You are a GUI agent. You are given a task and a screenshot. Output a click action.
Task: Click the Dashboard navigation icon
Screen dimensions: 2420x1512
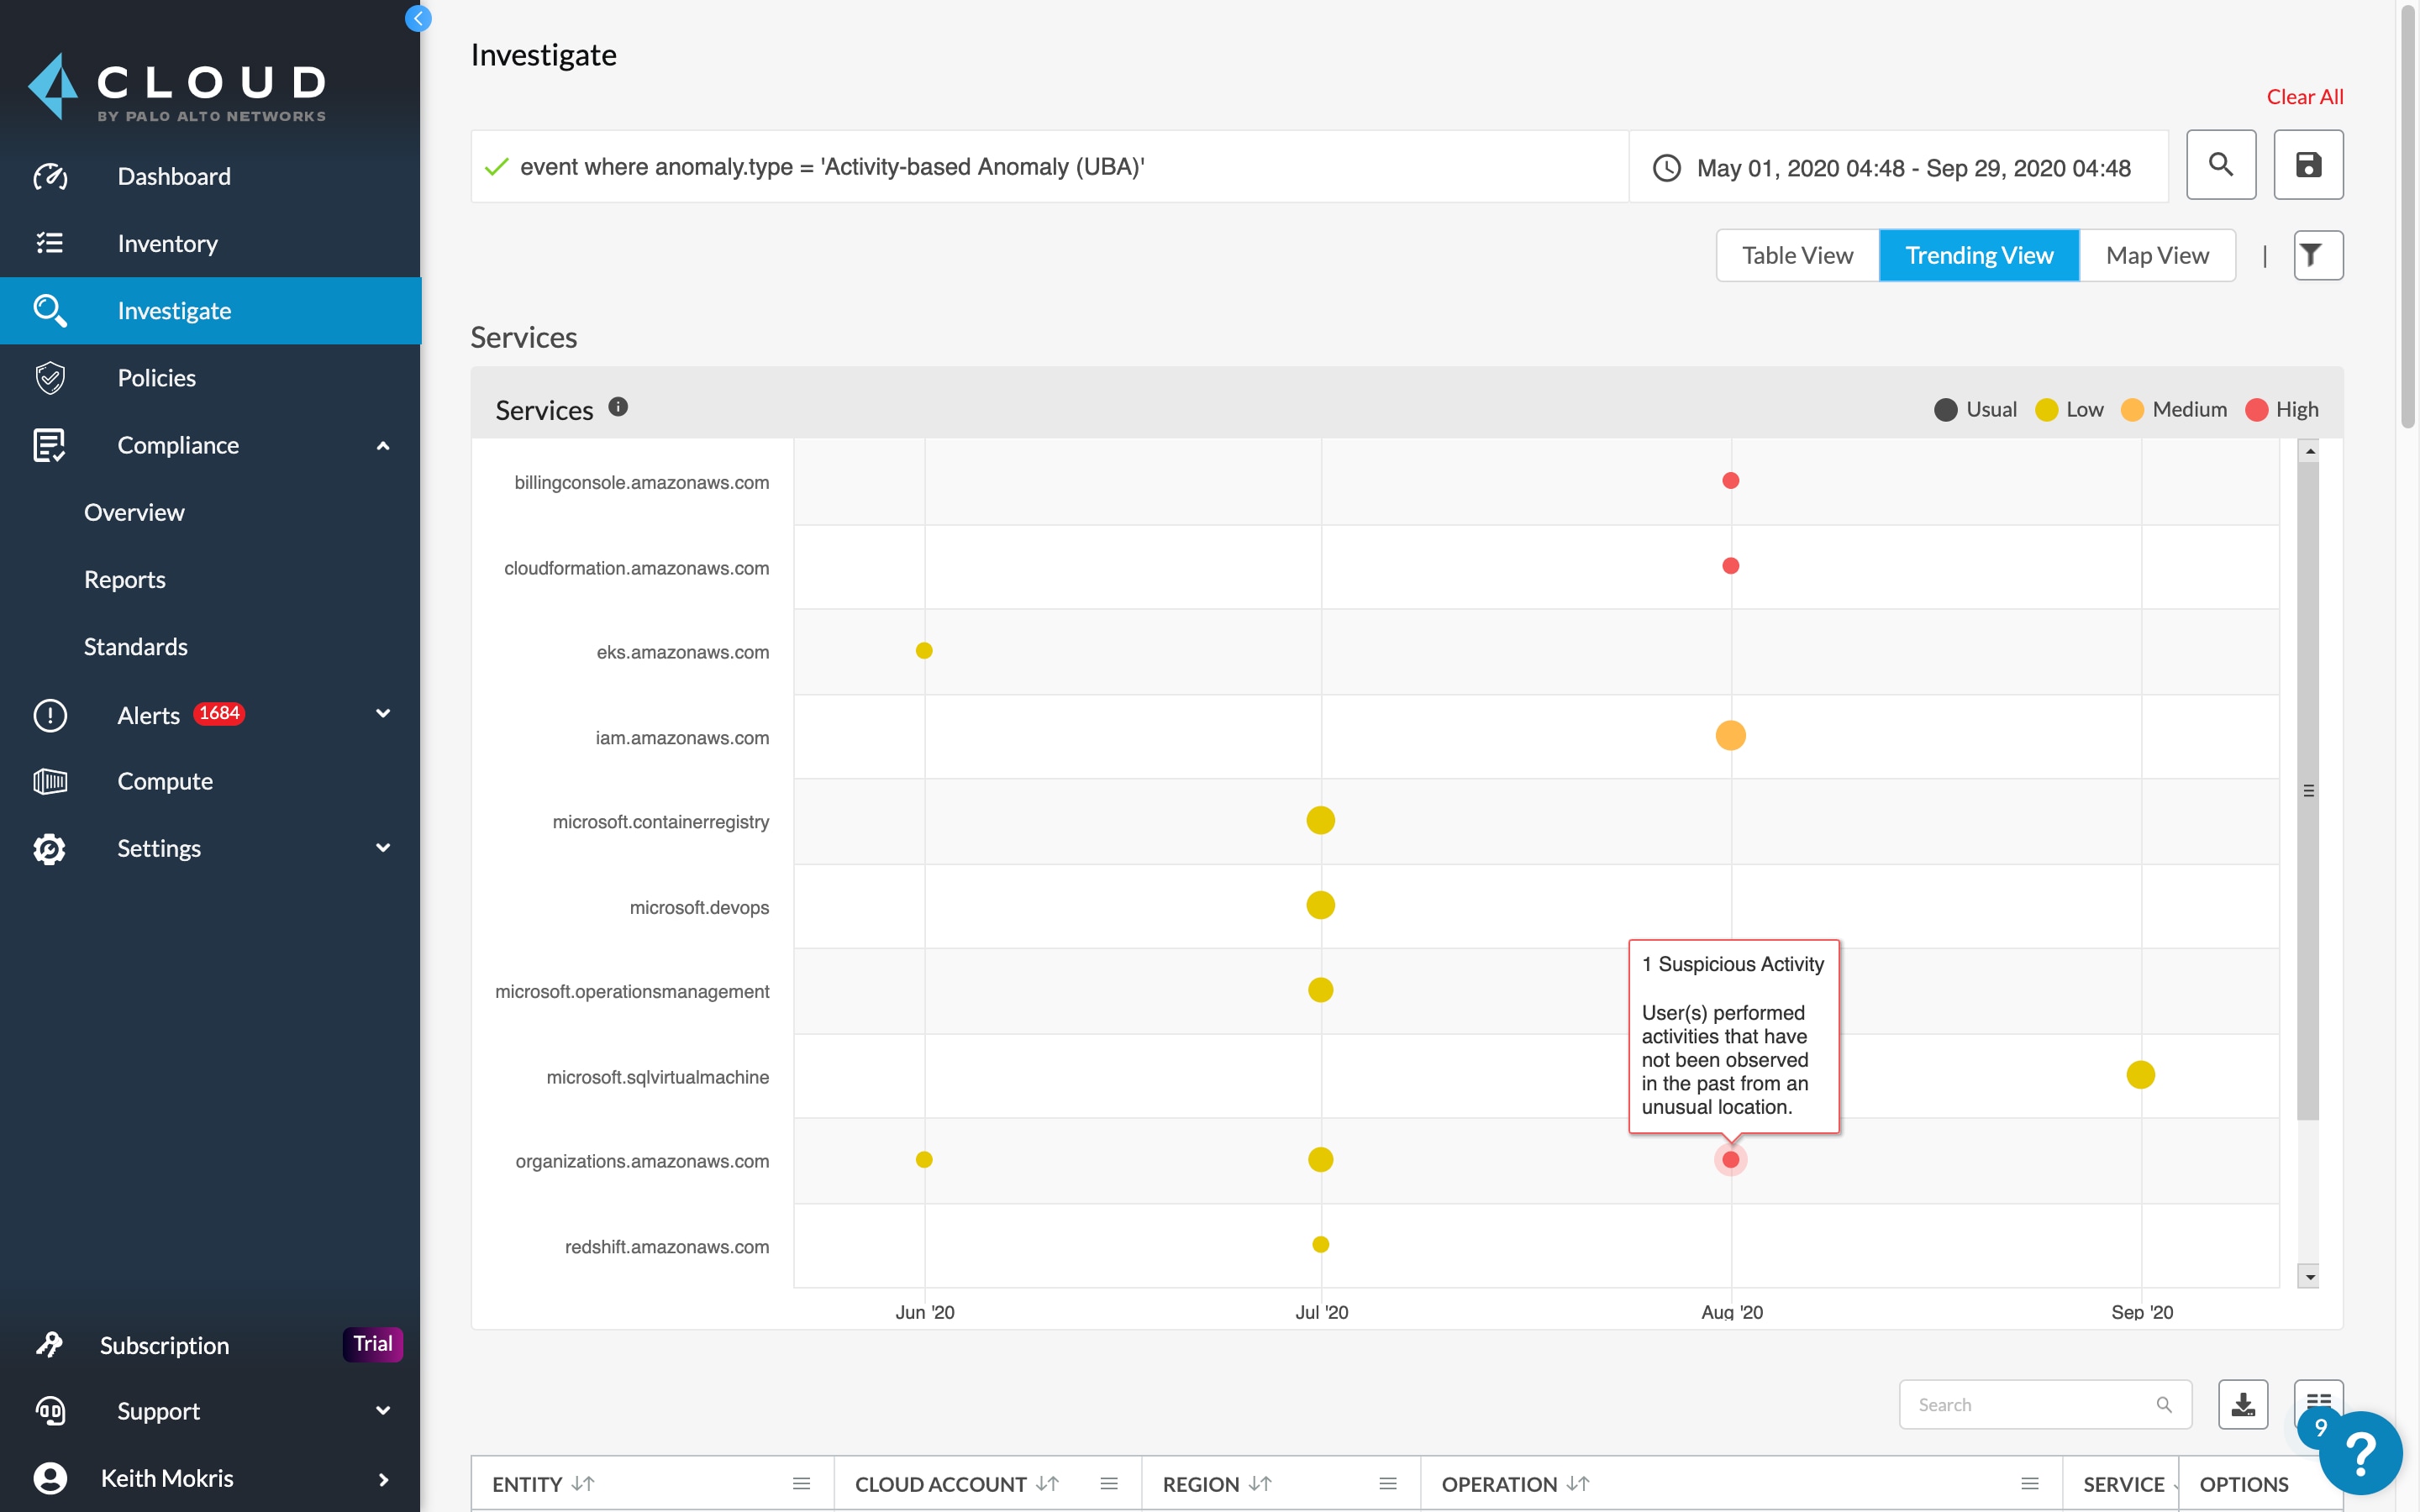49,174
